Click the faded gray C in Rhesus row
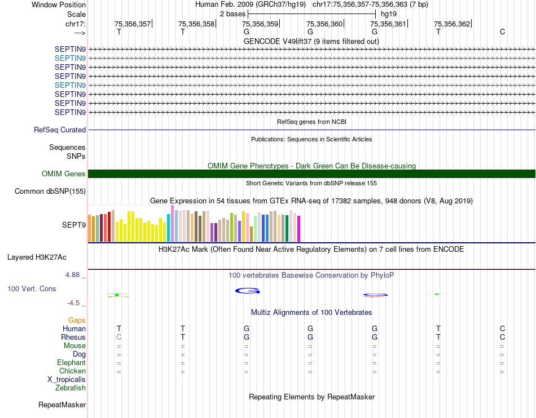Screen dimensions: 536x418 click(119, 337)
